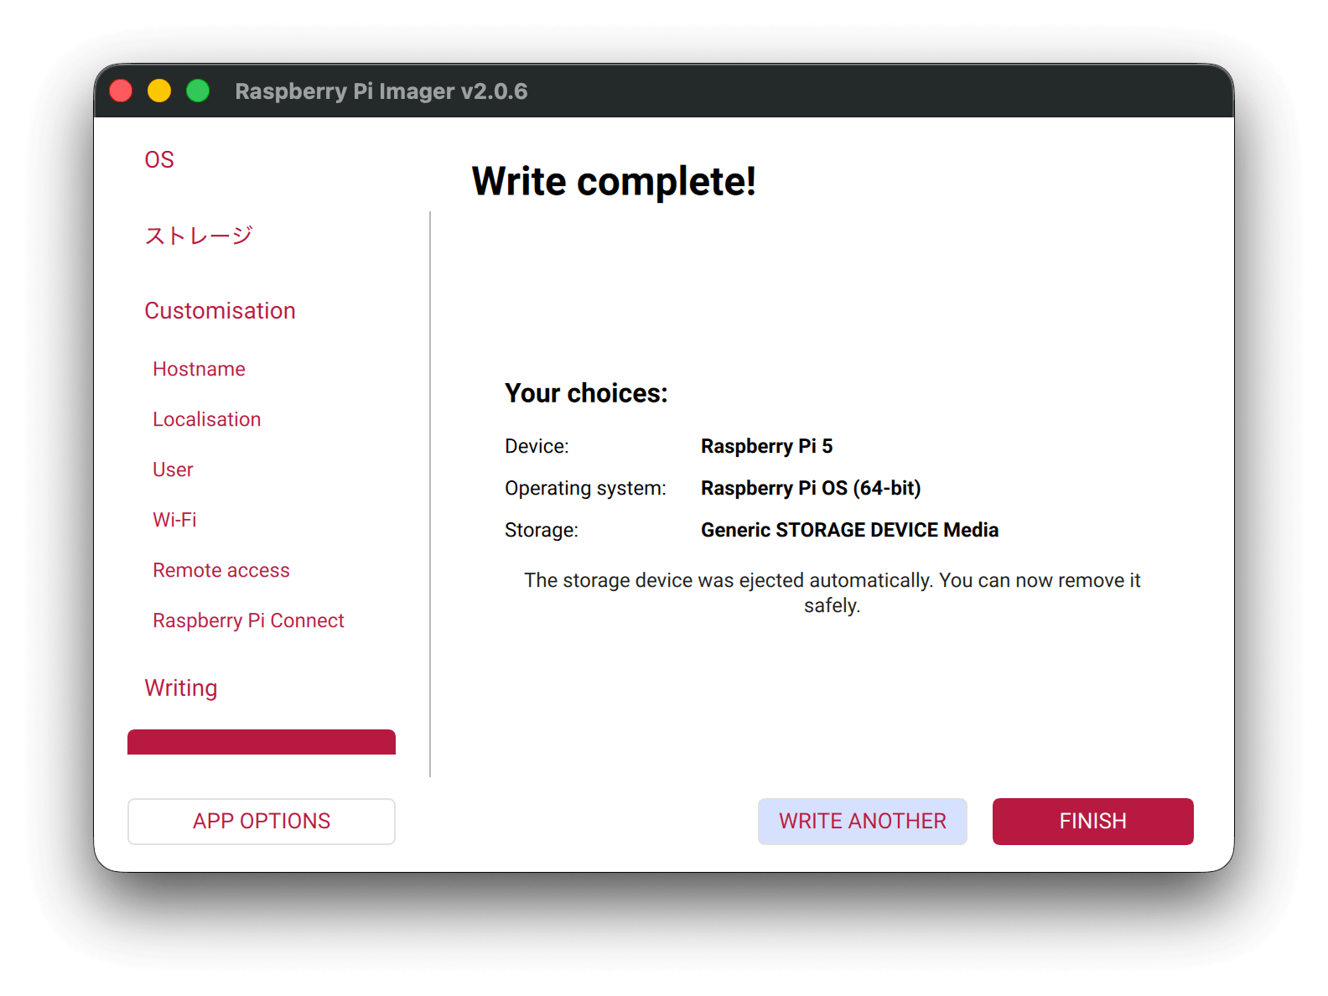
Task: Minimize window with the yellow button
Action: pos(159,91)
